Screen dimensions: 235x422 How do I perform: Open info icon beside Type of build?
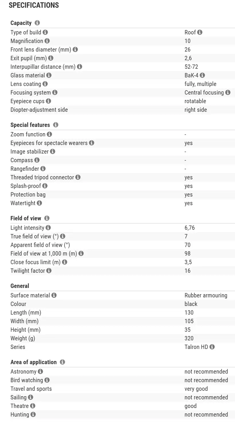(45, 32)
